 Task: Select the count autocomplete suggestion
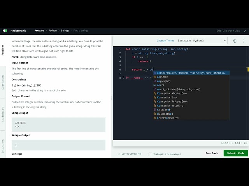[x=191, y=85]
